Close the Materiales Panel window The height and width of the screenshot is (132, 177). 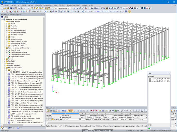[x=169, y=73]
